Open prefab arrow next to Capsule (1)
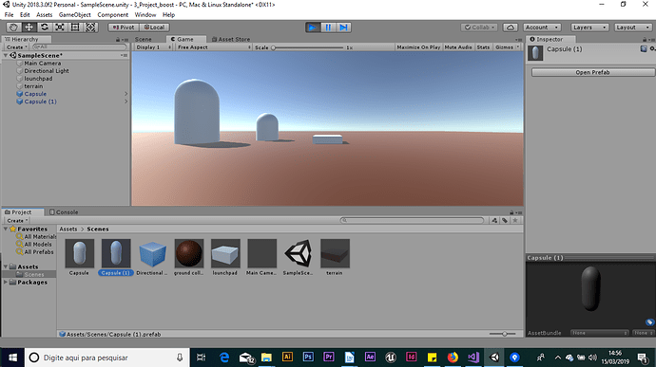Viewport: 656px width, 367px height. click(x=125, y=101)
